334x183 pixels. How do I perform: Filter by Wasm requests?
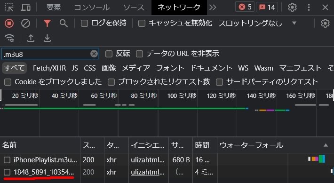[x=264, y=68]
